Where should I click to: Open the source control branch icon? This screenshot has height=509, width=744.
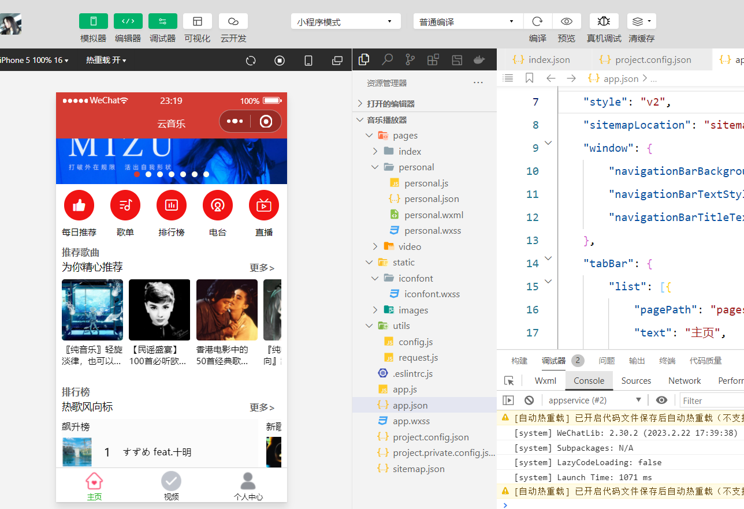410,59
